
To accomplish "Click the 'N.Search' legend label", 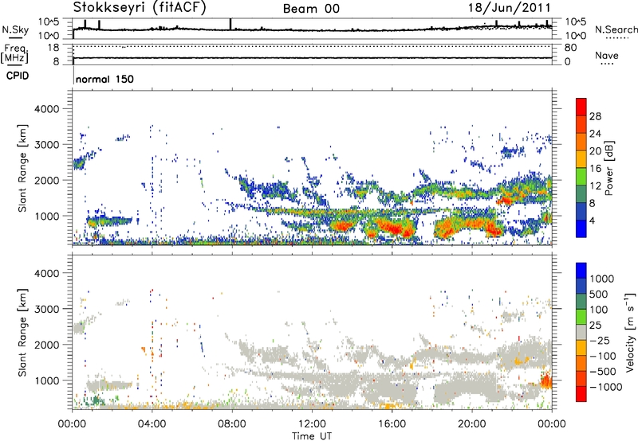I will [616, 29].
